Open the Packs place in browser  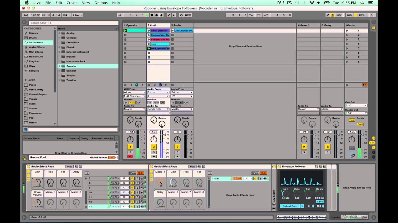pyautogui.click(x=32, y=85)
